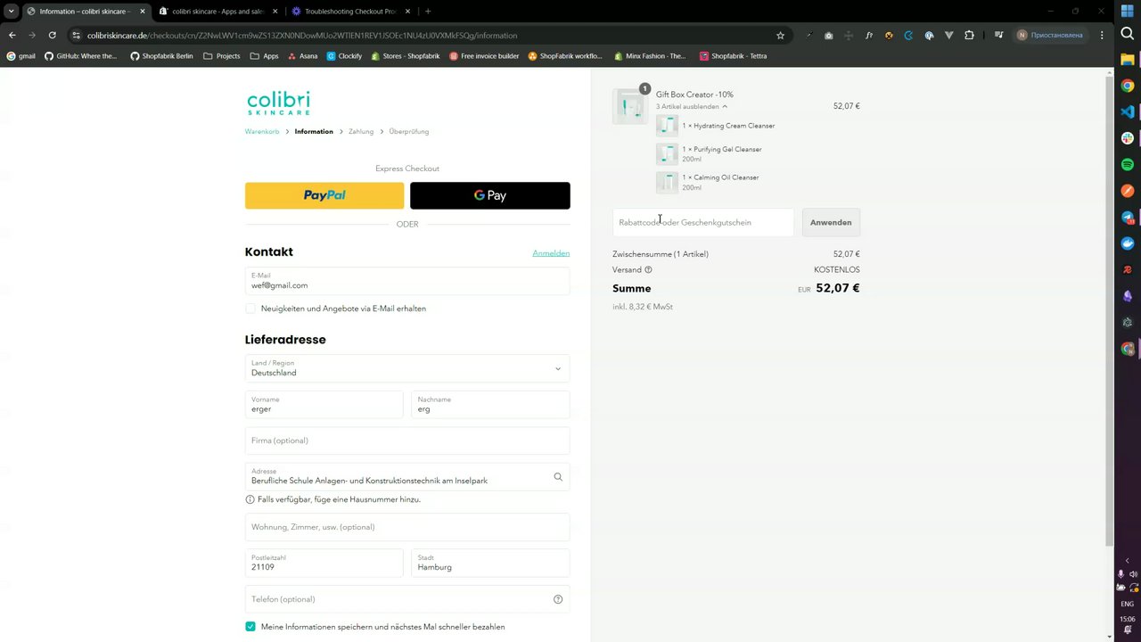Open the tab search dropdown arrow
Screen dimensions: 1141x642
[x=11, y=12]
